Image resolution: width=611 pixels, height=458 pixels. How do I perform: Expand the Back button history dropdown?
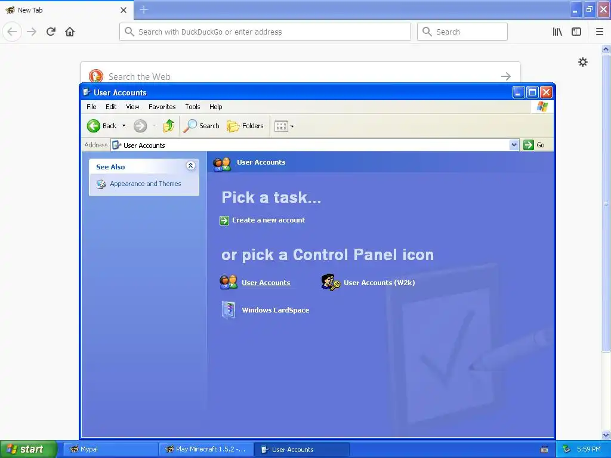click(124, 126)
